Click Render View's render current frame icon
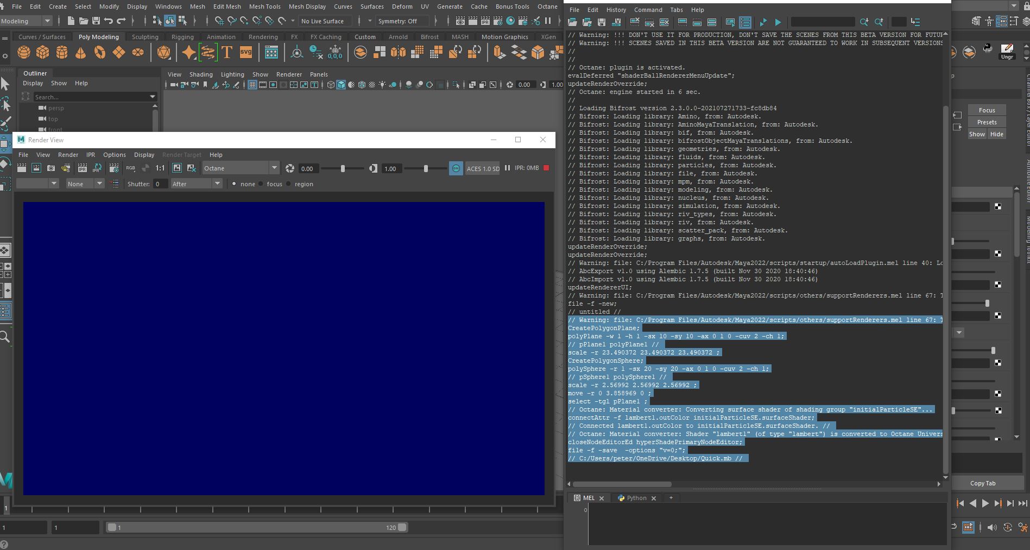This screenshot has width=1030, height=550. [x=22, y=168]
